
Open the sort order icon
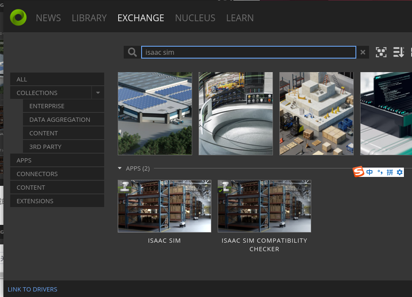point(398,52)
